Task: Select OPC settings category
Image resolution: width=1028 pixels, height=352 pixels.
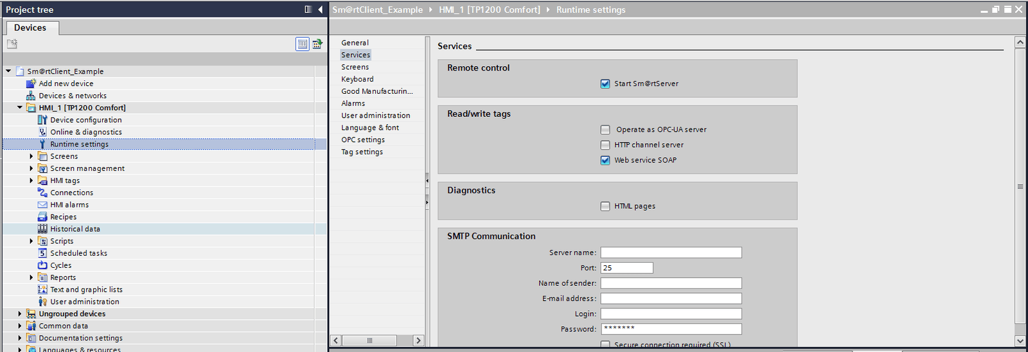Action: coord(363,140)
